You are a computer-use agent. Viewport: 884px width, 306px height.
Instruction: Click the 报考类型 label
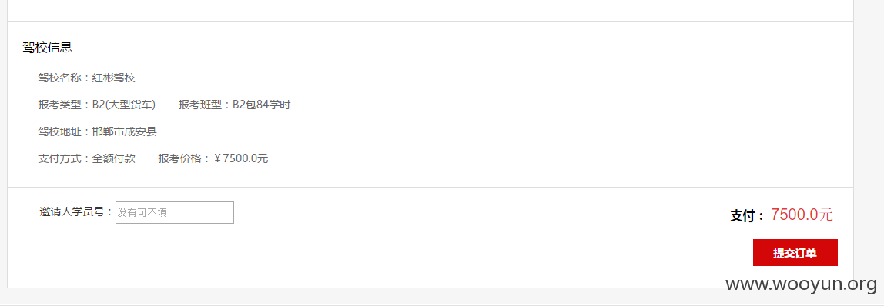pos(59,105)
